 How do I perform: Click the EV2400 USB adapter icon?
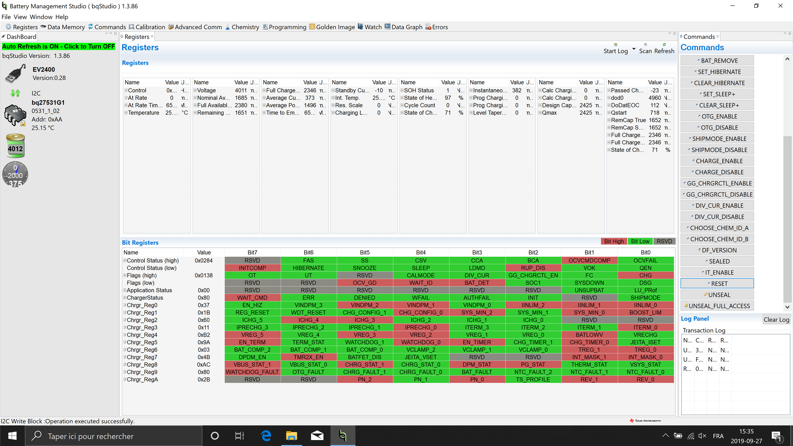(x=15, y=73)
